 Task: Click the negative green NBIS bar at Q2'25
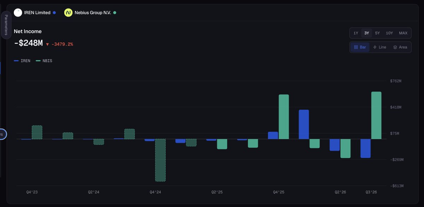pos(222,144)
